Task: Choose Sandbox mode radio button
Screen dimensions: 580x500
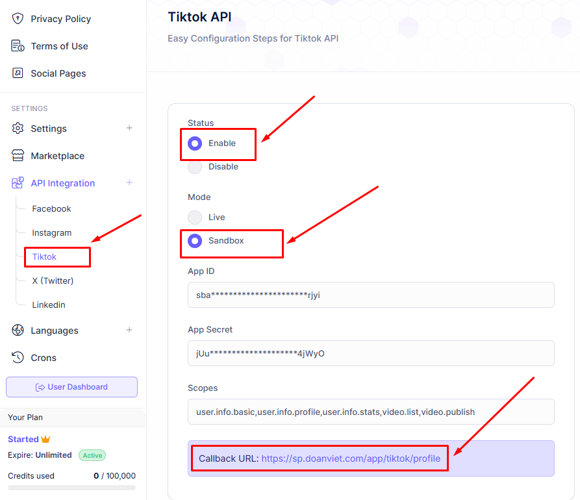Action: point(195,241)
